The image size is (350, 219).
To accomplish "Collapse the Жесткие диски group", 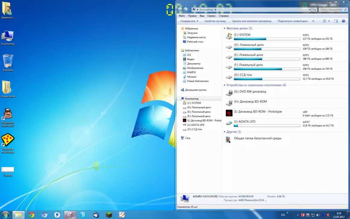I will 224,28.
